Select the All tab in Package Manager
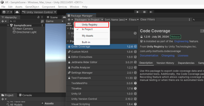Viewport: 204px width, 106px height. (x=69, y=24)
